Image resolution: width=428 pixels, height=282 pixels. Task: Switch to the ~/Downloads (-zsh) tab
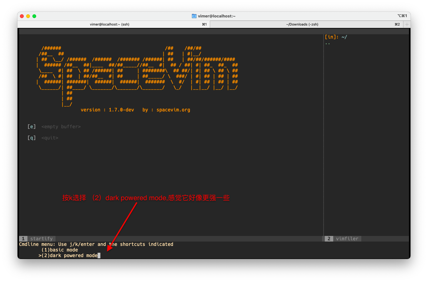(306, 24)
